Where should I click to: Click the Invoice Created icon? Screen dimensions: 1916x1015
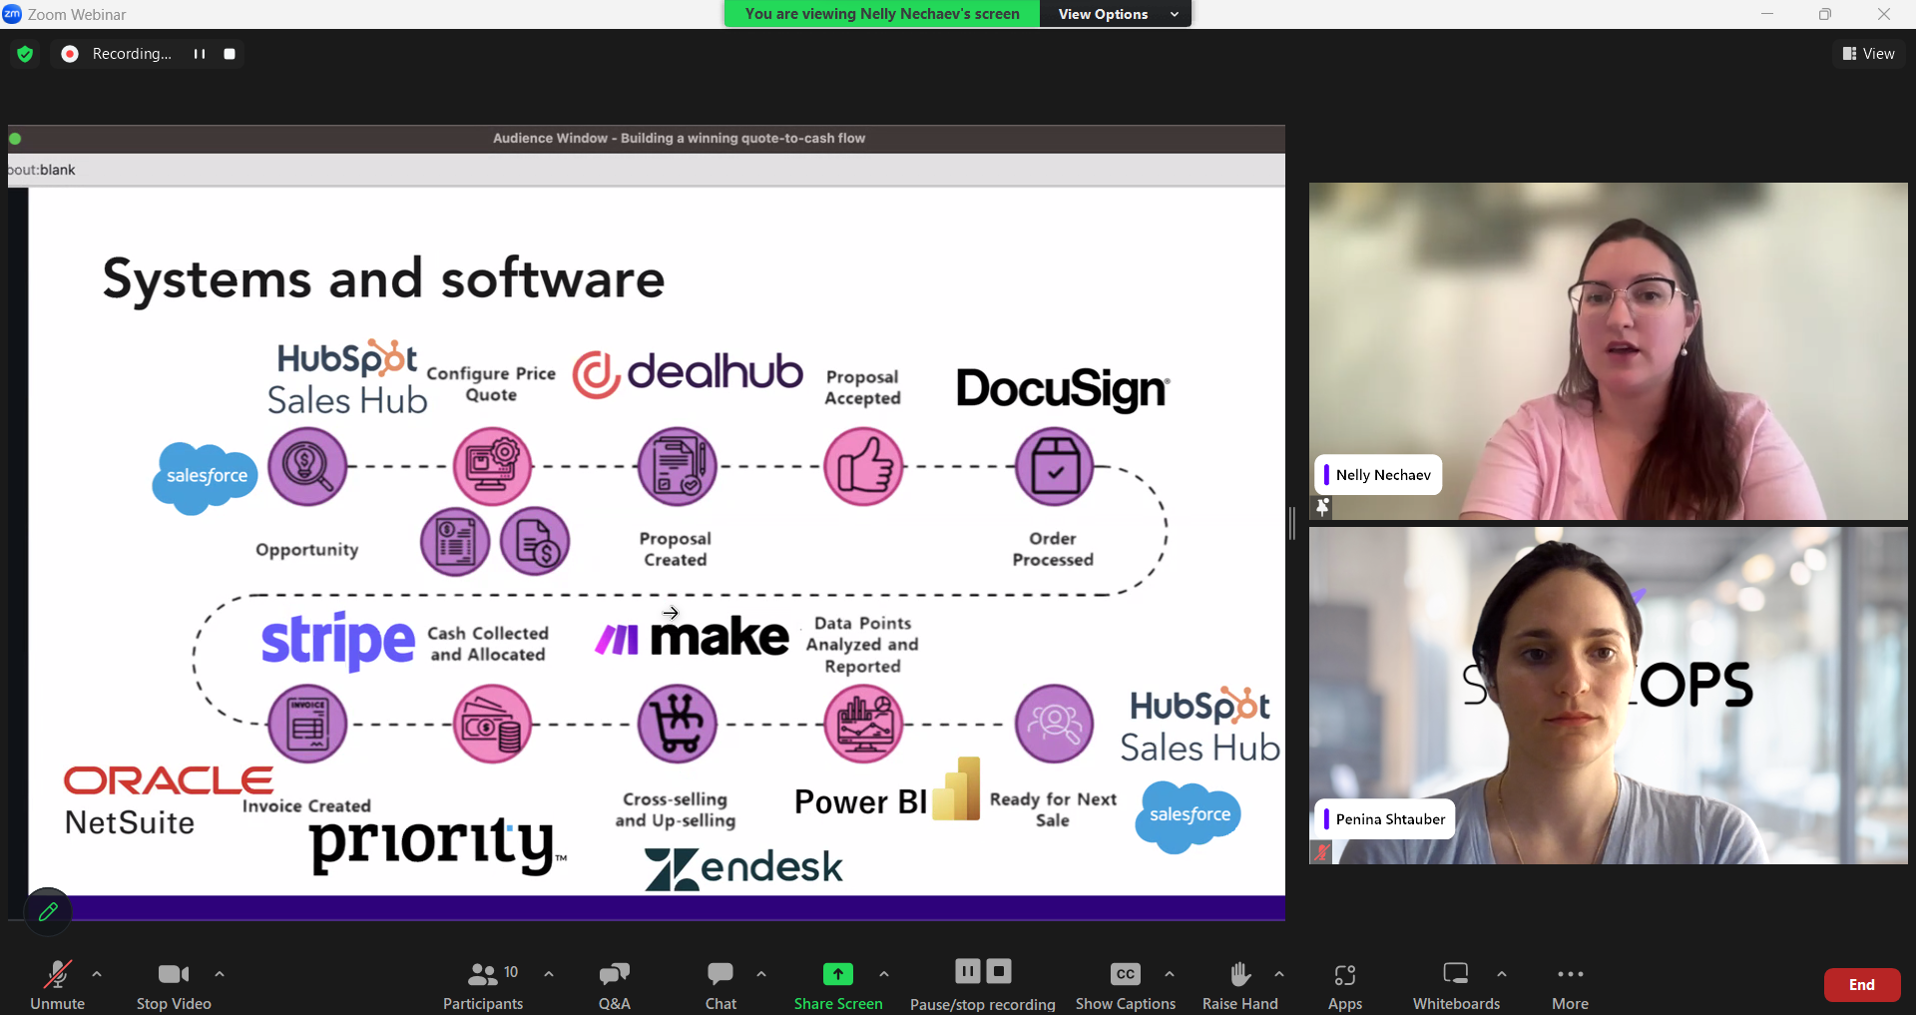coord(307,724)
